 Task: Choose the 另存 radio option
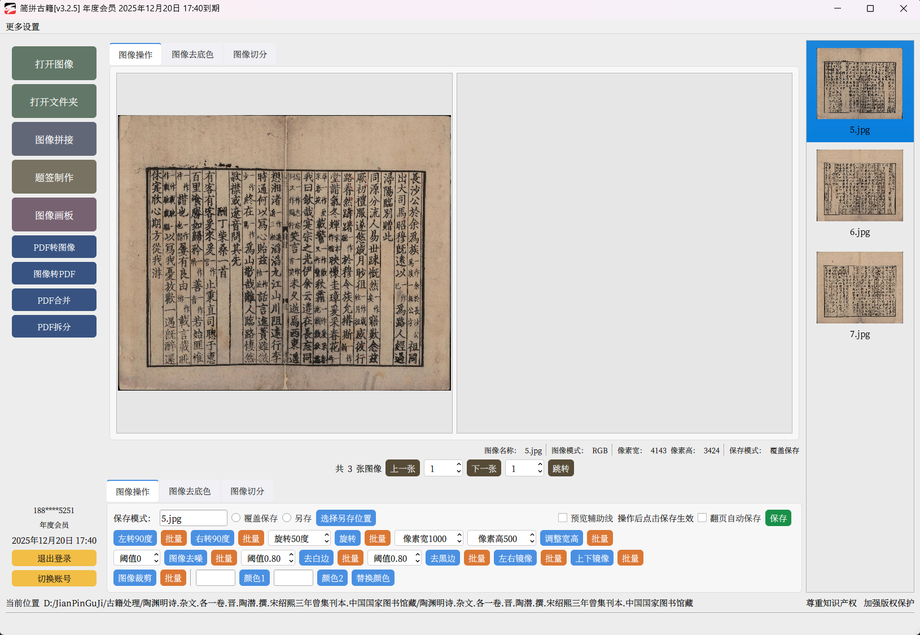click(x=287, y=518)
